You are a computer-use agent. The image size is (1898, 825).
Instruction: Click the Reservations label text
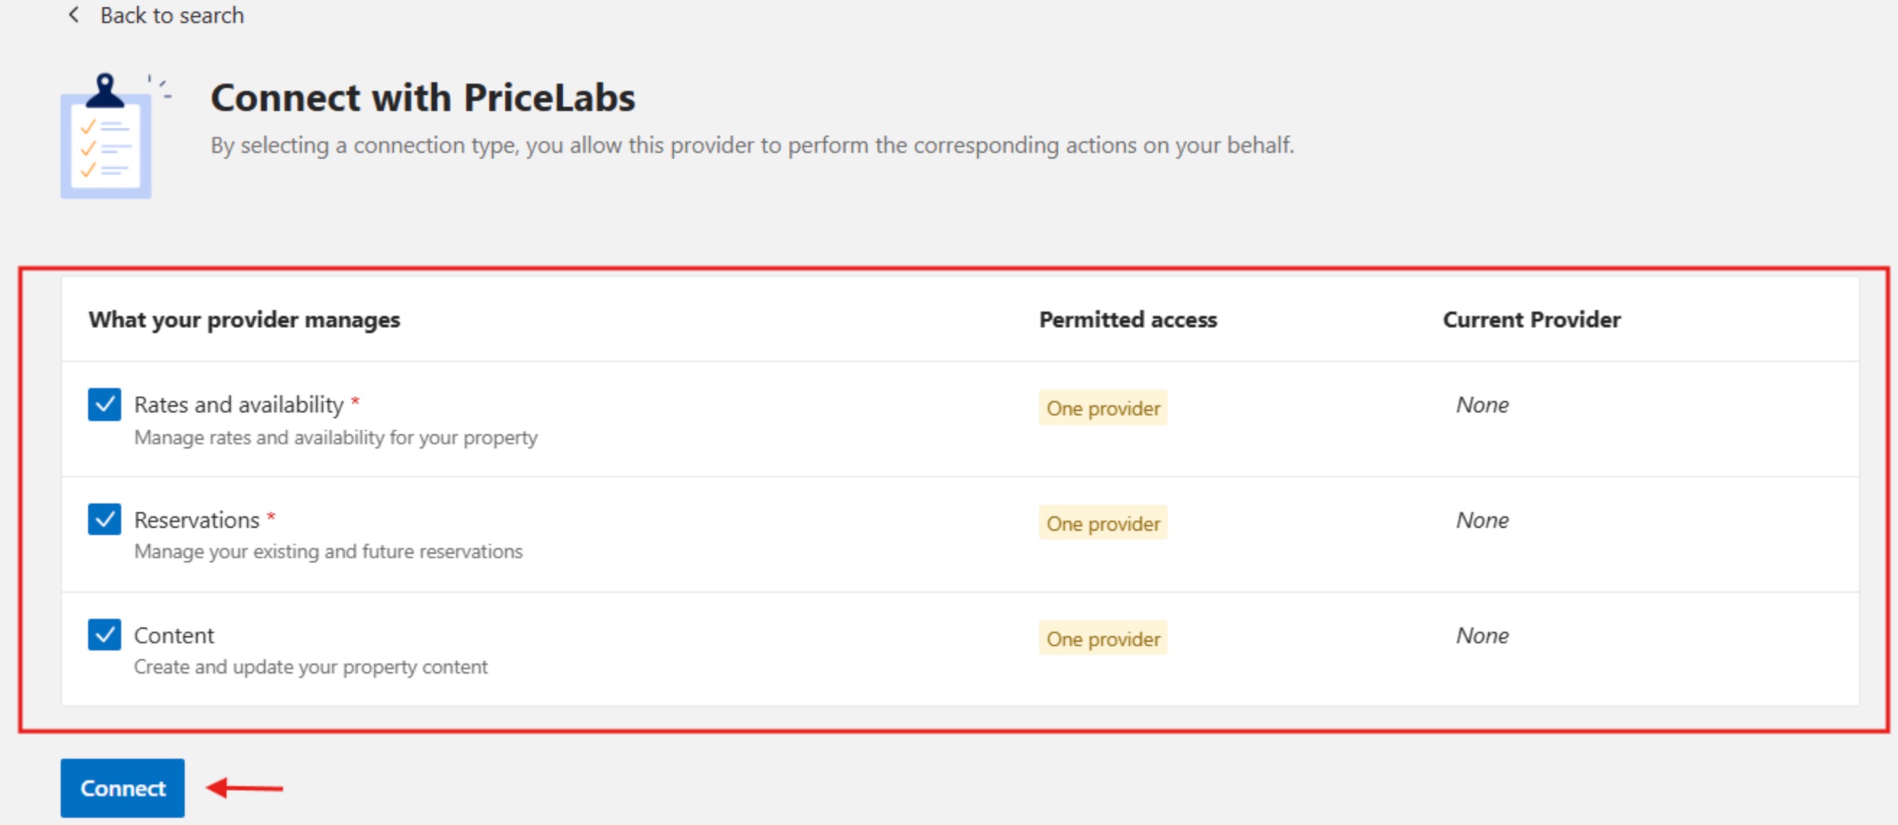(x=197, y=519)
